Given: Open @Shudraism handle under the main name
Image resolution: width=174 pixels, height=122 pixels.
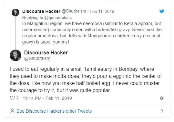Looking at the screenshot, I should [x=37, y=58].
